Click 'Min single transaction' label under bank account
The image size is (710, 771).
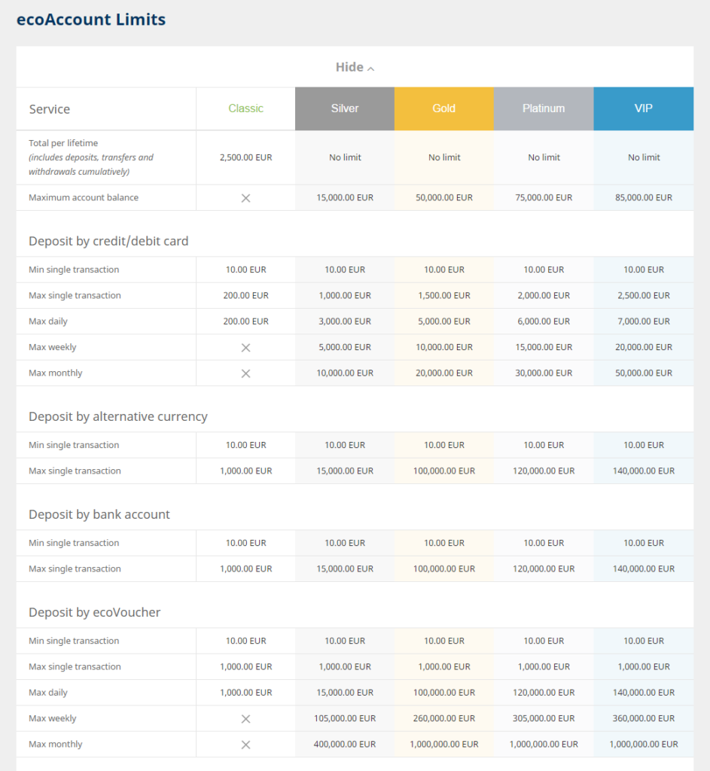point(74,543)
